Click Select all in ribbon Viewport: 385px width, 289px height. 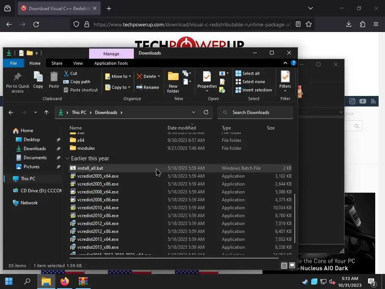click(247, 73)
